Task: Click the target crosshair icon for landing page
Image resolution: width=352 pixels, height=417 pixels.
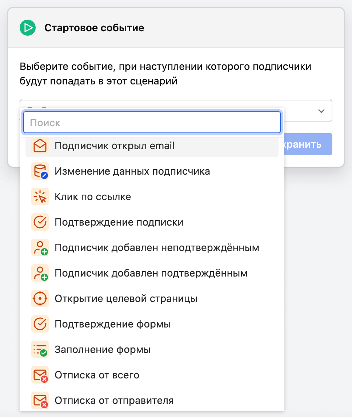Action: [40, 299]
